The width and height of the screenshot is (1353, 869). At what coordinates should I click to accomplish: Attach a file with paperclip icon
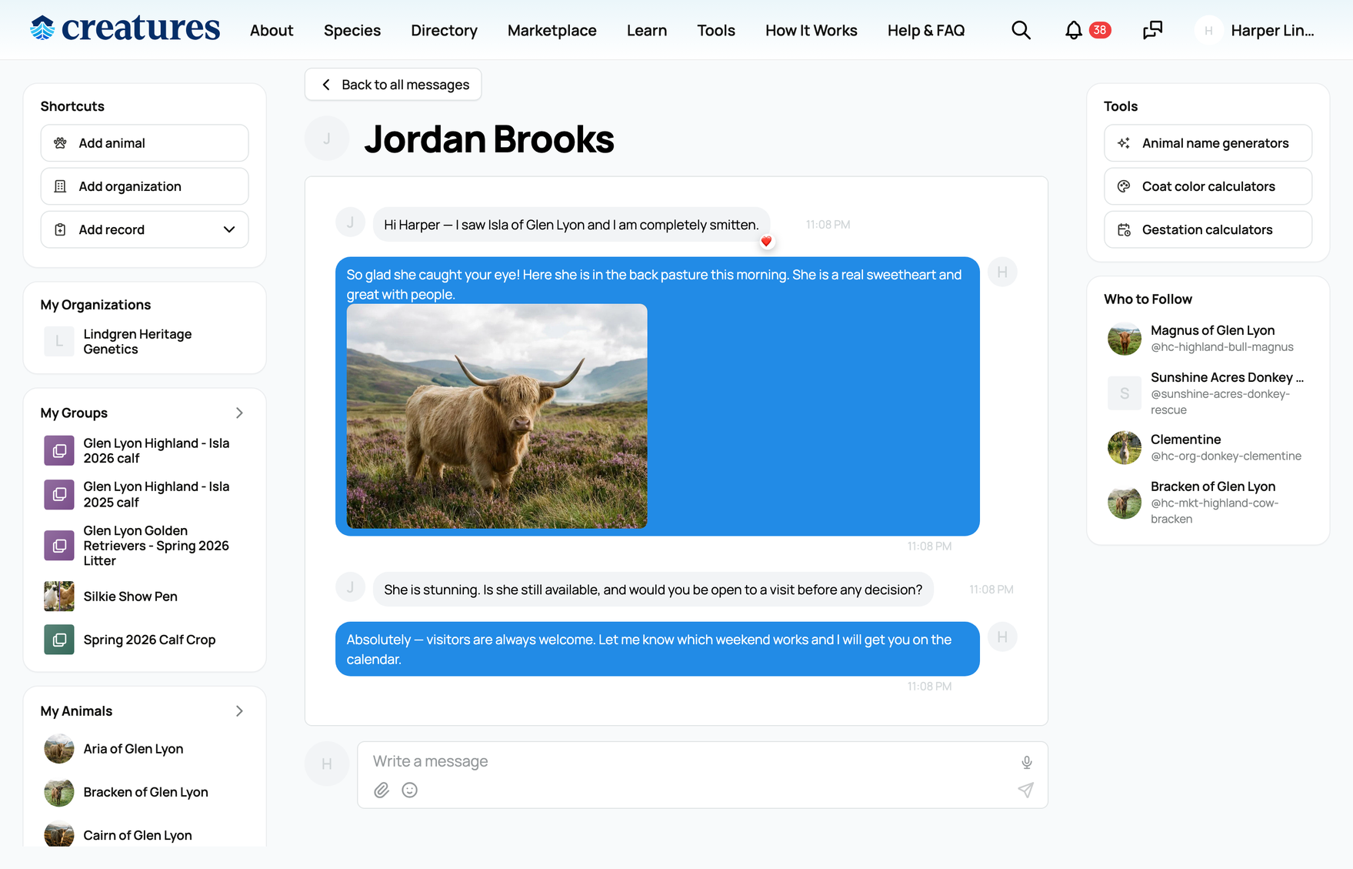point(382,790)
